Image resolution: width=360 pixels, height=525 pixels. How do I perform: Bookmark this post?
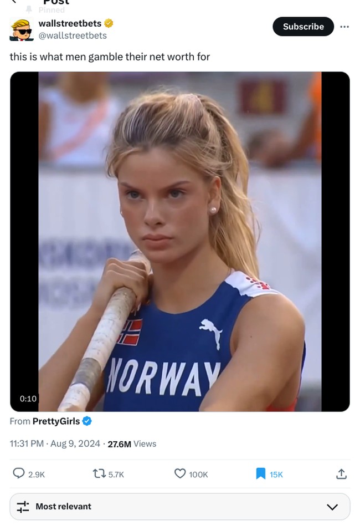pyautogui.click(x=259, y=474)
